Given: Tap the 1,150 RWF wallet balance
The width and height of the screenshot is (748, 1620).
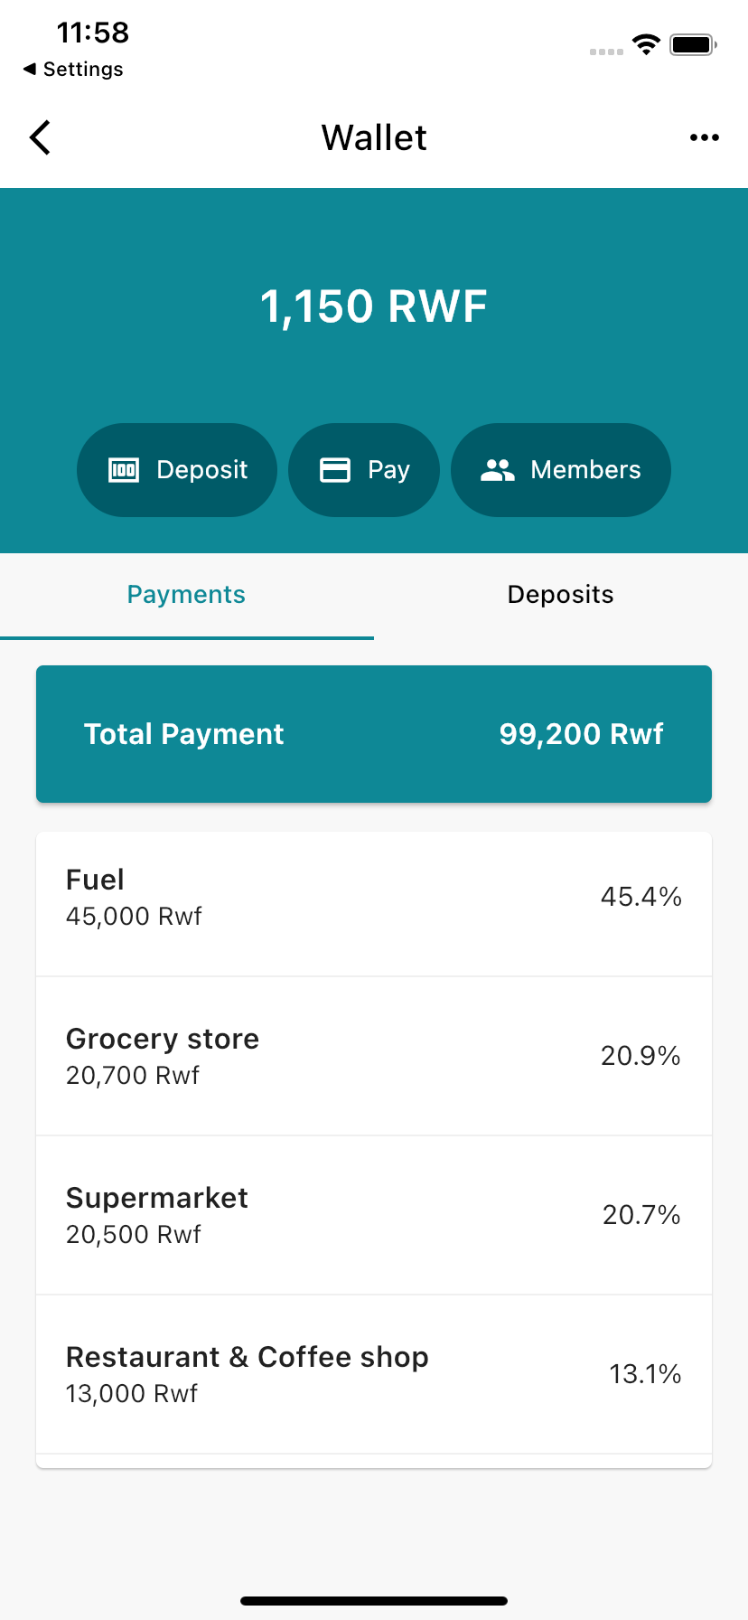Looking at the screenshot, I should [374, 306].
